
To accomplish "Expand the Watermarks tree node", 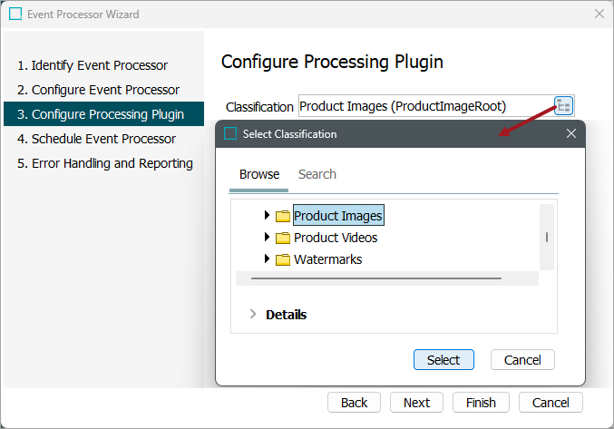I will (x=267, y=259).
